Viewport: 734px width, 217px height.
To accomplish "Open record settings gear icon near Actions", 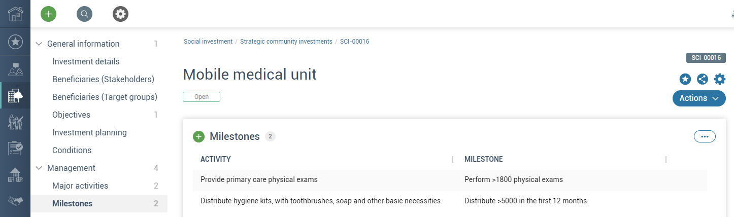I will pos(720,79).
